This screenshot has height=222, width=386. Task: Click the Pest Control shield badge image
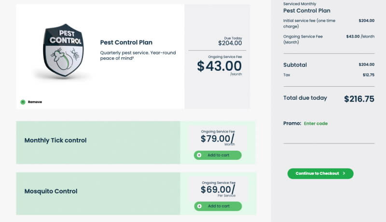63,51
